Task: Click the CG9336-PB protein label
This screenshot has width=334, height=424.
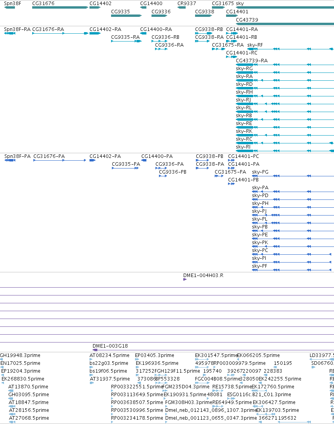Action: click(x=173, y=172)
